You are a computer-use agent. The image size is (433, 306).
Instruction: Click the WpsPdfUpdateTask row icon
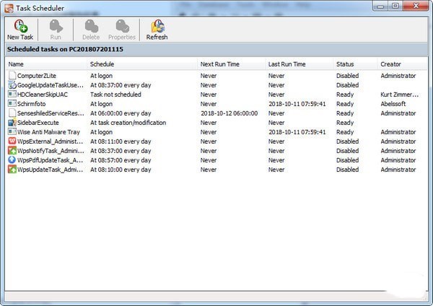(12, 160)
